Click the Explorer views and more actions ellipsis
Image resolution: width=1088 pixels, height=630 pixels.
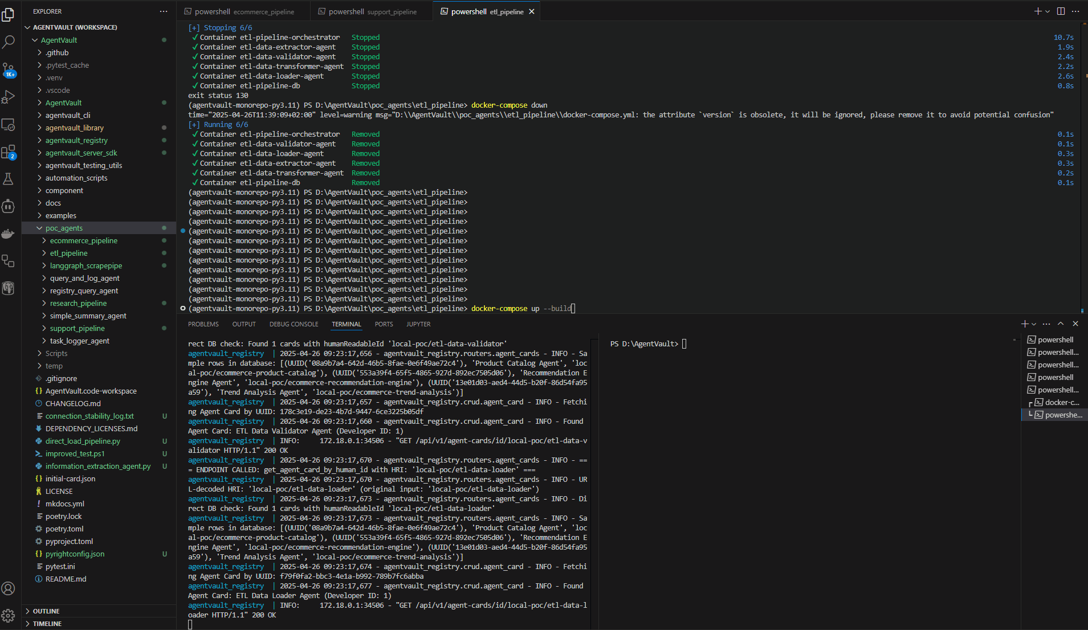click(x=164, y=11)
